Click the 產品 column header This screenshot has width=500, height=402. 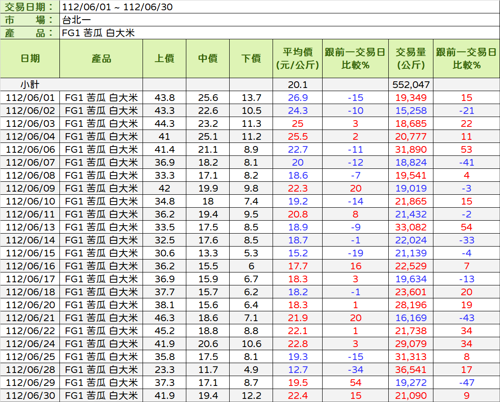click(101, 59)
